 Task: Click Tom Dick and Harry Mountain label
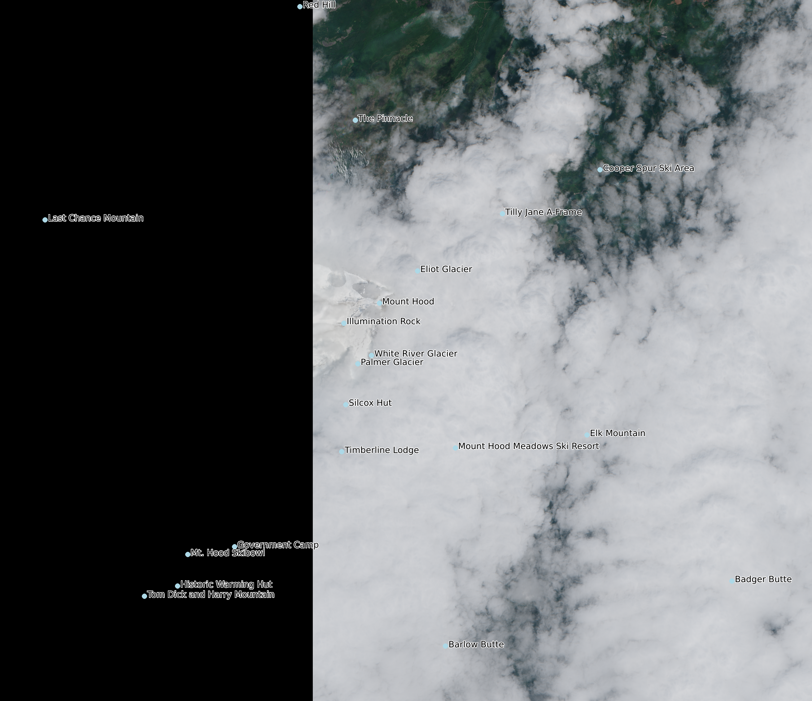coord(211,595)
